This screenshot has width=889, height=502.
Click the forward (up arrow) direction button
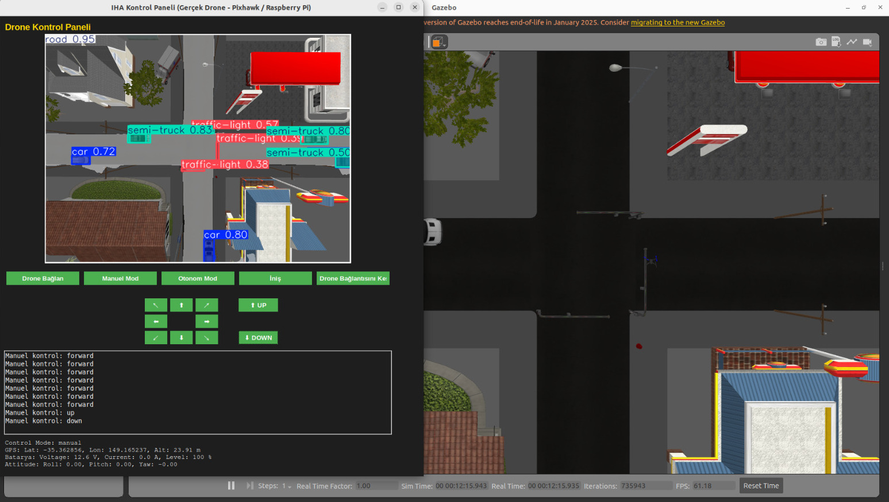point(181,305)
